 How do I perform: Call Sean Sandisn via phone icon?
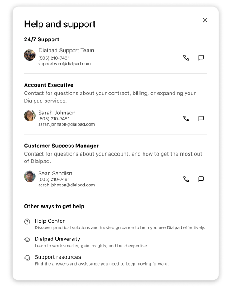[186, 179]
